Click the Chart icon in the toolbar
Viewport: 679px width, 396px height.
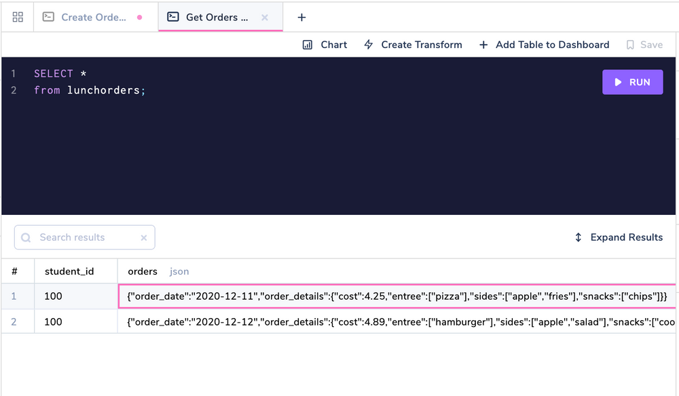coord(309,45)
